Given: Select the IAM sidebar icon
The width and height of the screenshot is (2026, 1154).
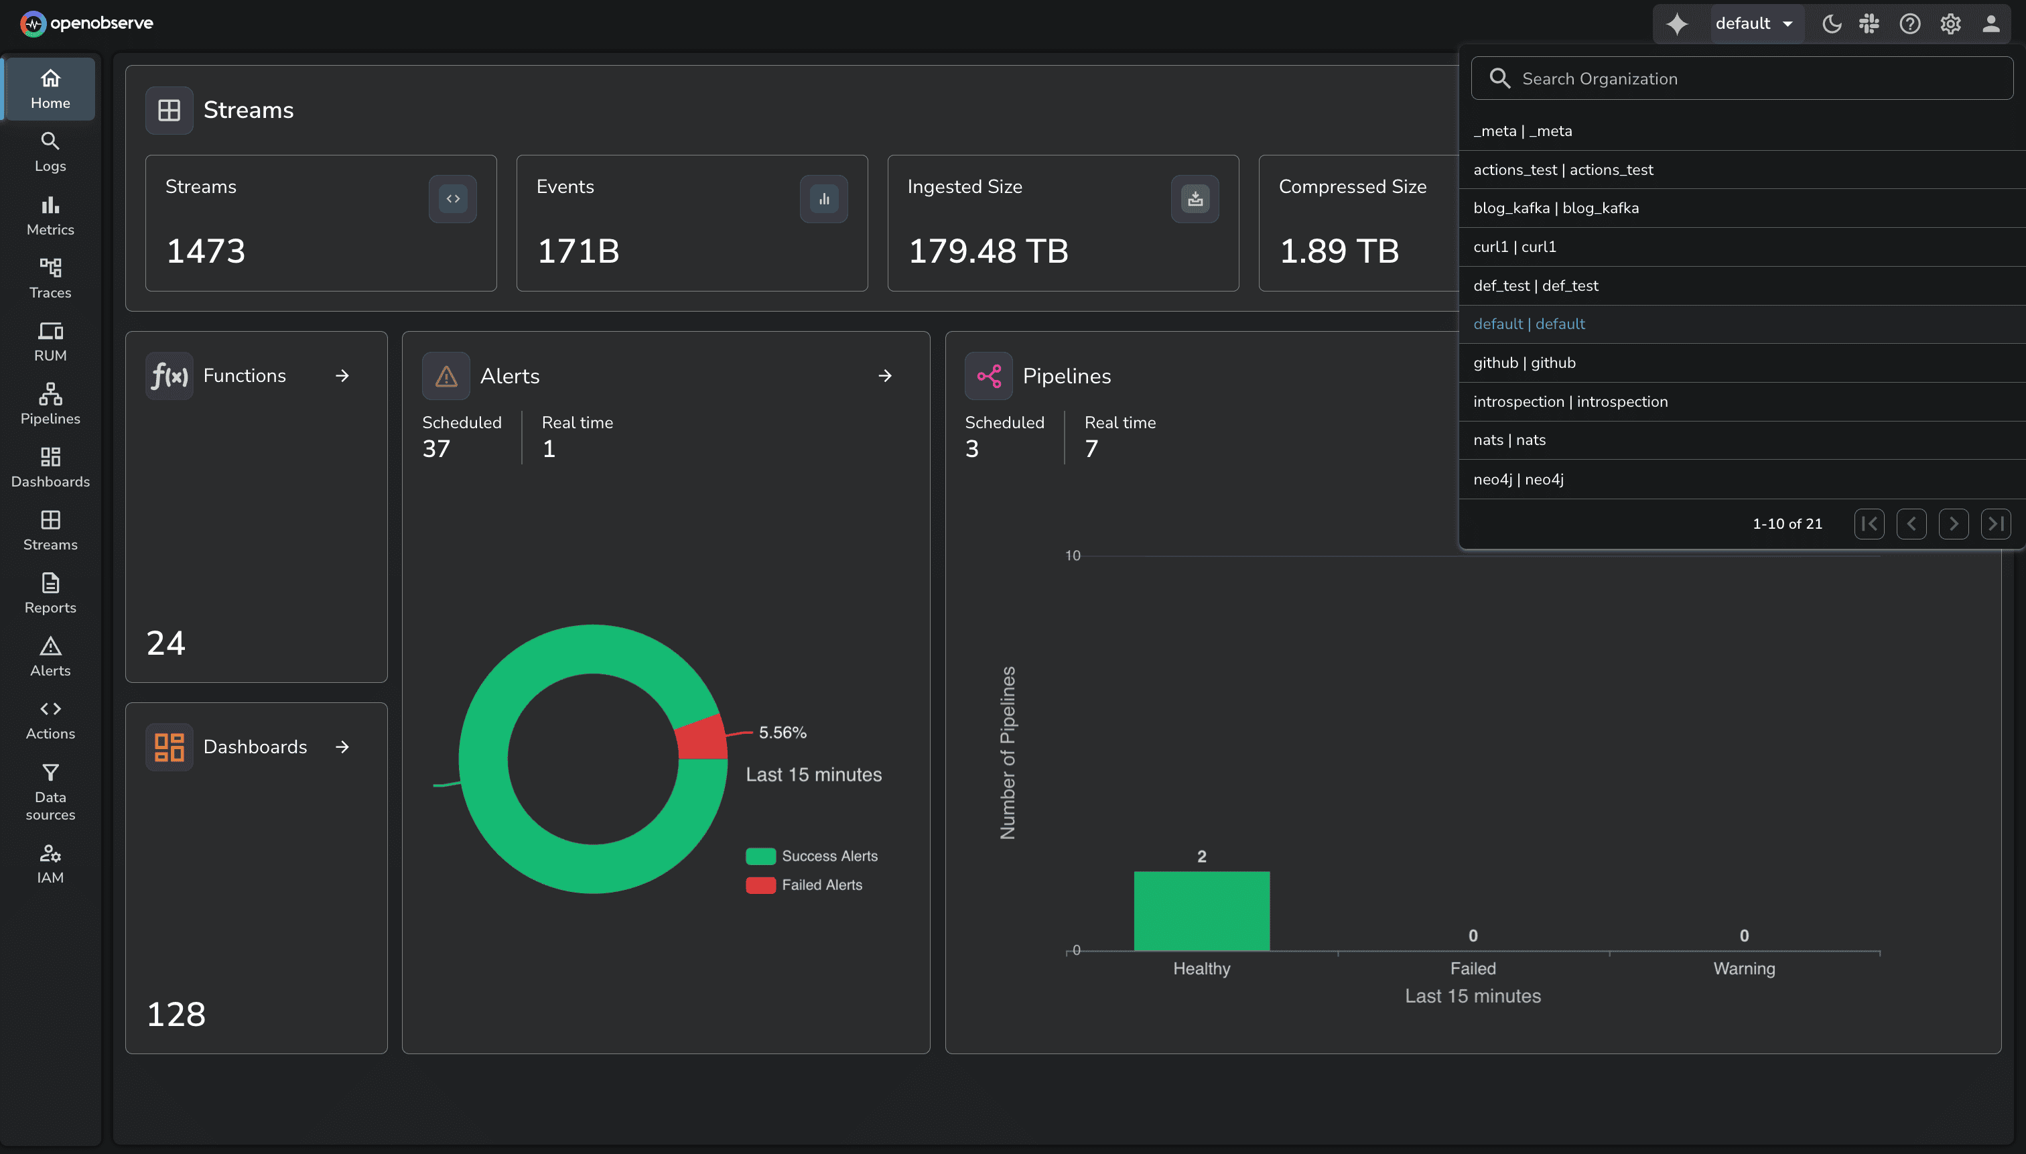Looking at the screenshot, I should click(x=49, y=862).
